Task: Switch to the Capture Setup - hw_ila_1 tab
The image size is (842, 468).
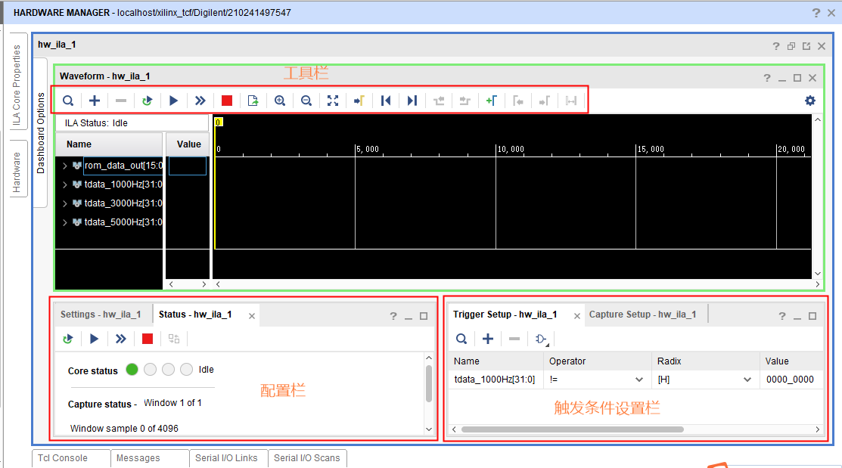Action: pos(643,315)
